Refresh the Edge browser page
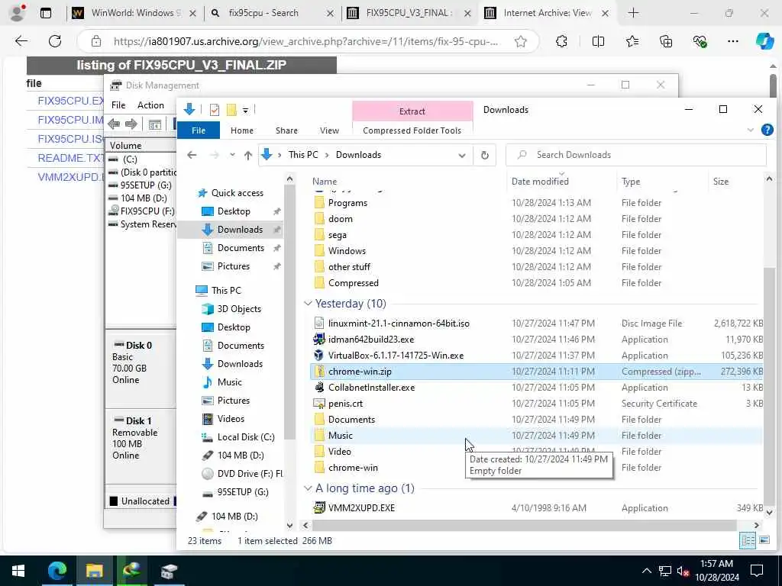The width and height of the screenshot is (782, 586). (x=55, y=41)
